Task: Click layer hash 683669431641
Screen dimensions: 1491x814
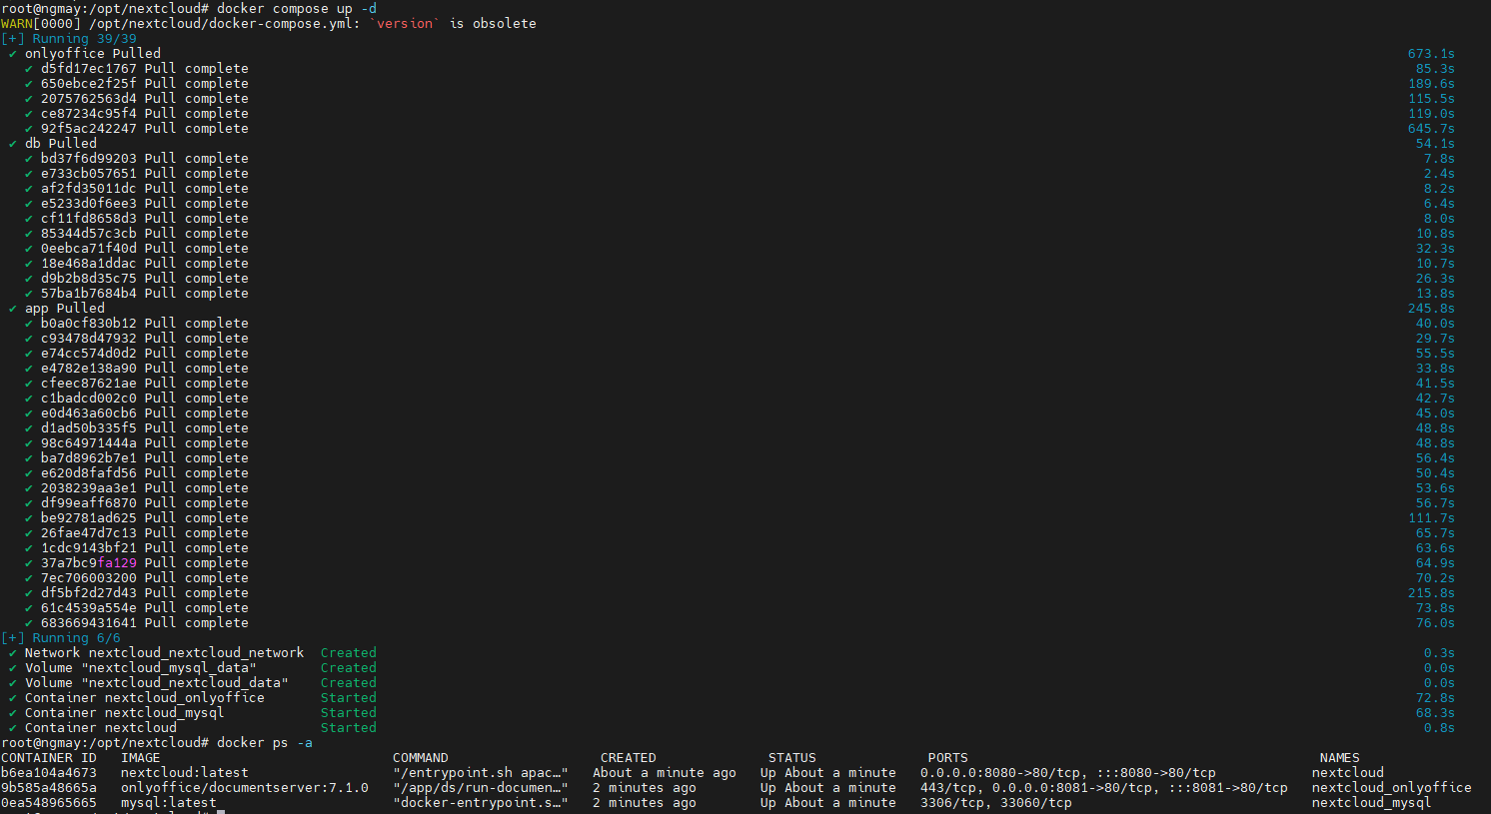Action: click(89, 622)
